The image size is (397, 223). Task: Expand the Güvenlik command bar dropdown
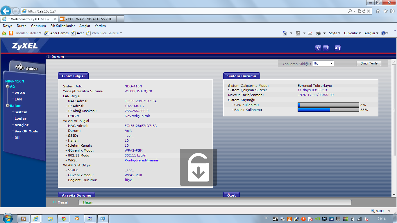tap(352, 33)
